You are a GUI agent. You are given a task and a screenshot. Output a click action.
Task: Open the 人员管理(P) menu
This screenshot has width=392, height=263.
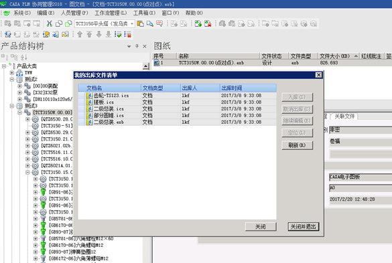pyautogui.click(x=74, y=13)
